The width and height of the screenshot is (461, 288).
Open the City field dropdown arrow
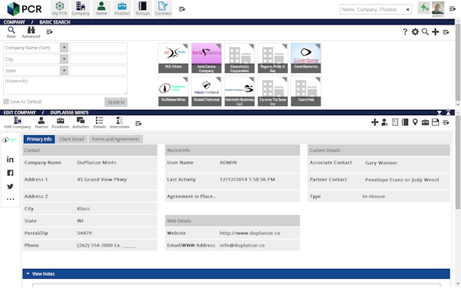[x=64, y=59]
